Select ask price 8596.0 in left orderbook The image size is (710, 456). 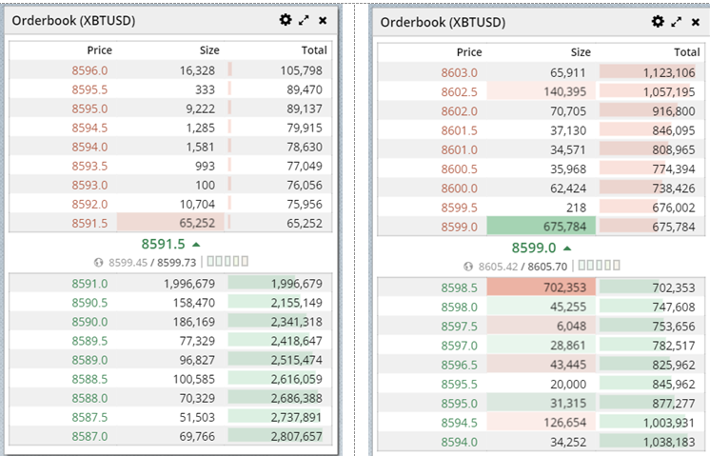[89, 70]
